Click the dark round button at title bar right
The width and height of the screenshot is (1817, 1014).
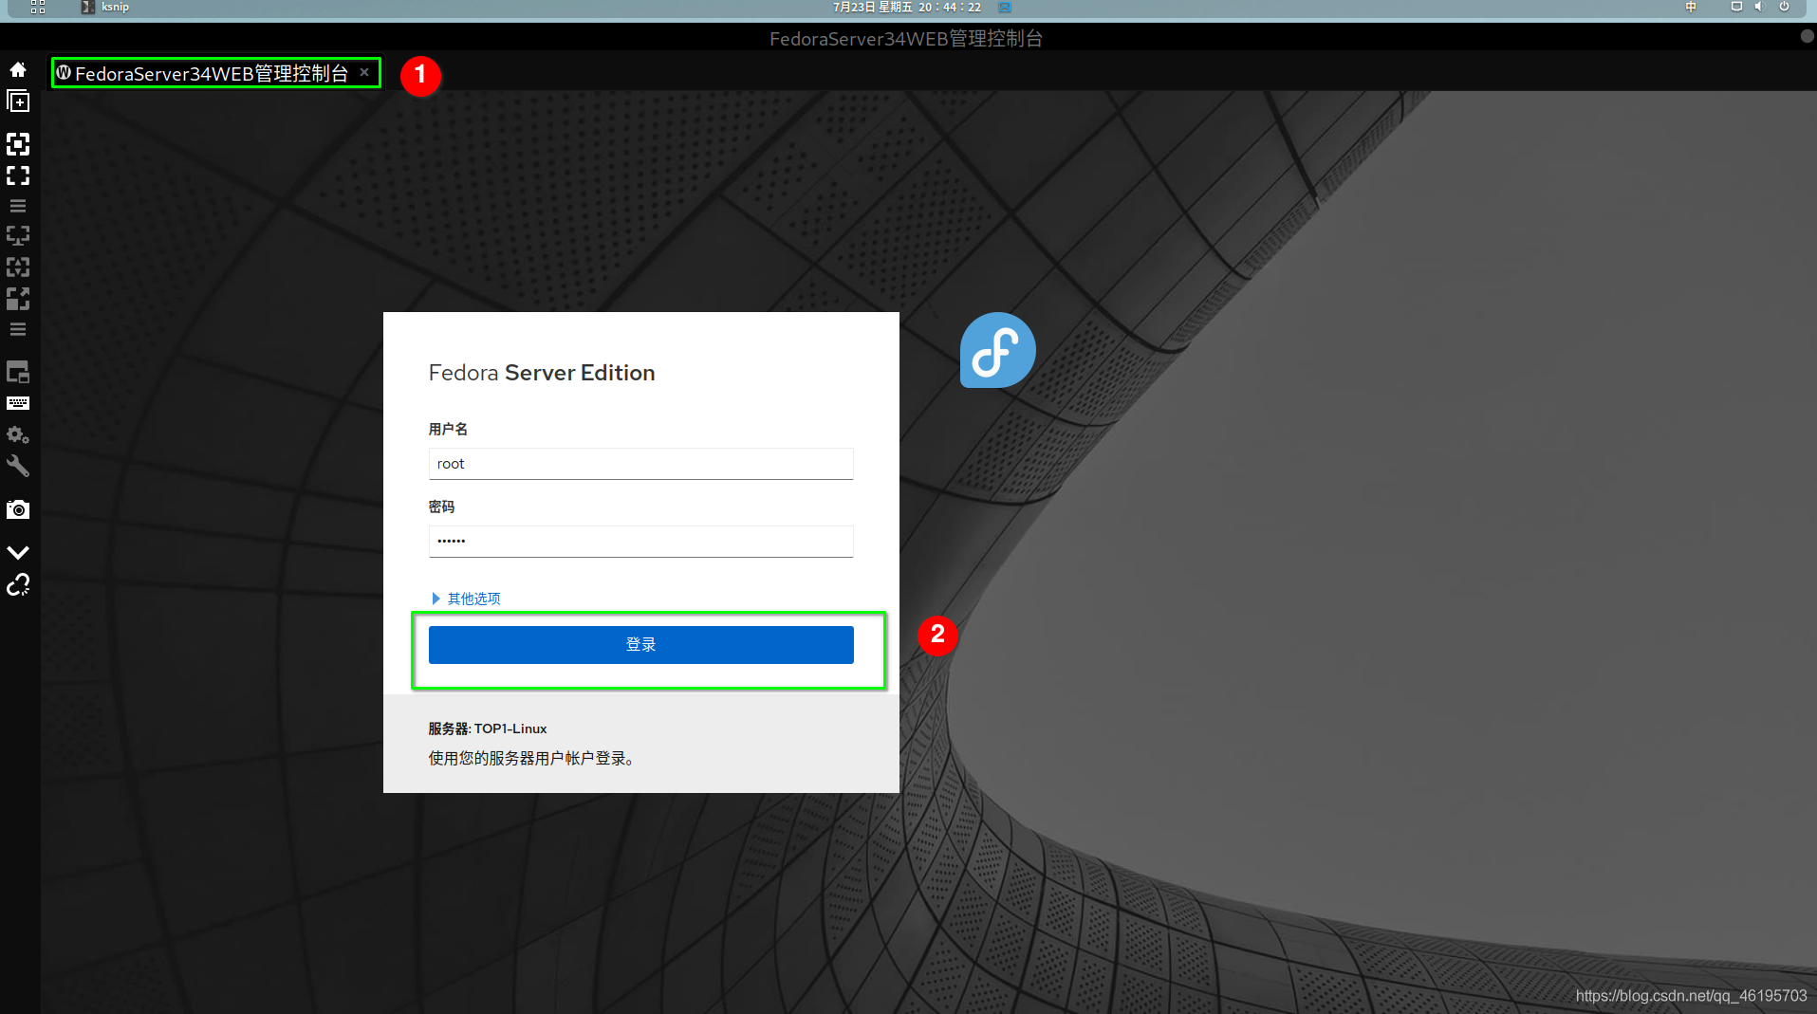point(1807,36)
